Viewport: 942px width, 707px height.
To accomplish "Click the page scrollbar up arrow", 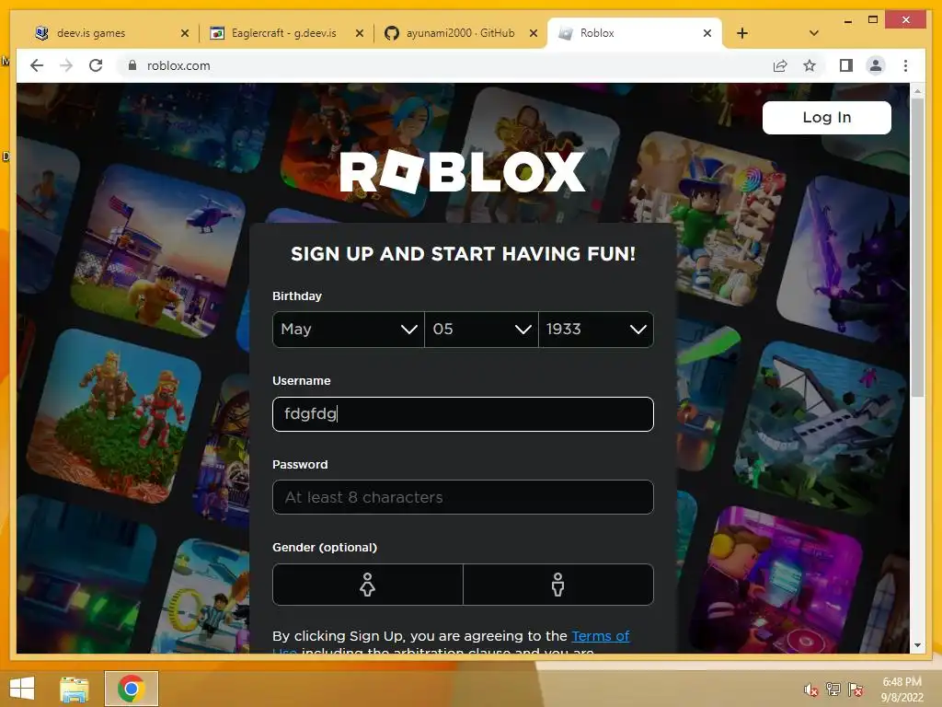I will (917, 91).
